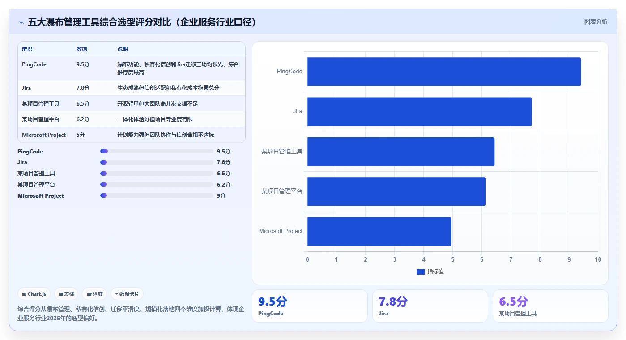Click the Jira table row name
The image size is (626, 340).
(26, 88)
